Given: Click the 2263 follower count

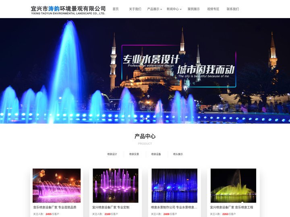Looking at the screenshot, I should (225, 214).
